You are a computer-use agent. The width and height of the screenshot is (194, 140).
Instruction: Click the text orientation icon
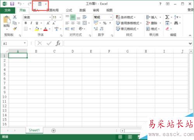pos(81,29)
